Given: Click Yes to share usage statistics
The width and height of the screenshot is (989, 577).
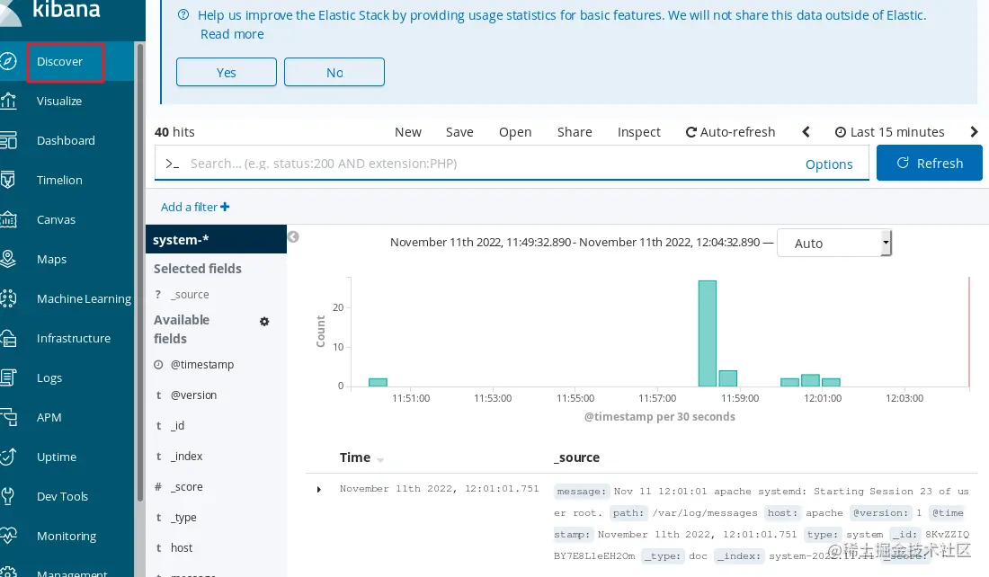Looking at the screenshot, I should (227, 73).
